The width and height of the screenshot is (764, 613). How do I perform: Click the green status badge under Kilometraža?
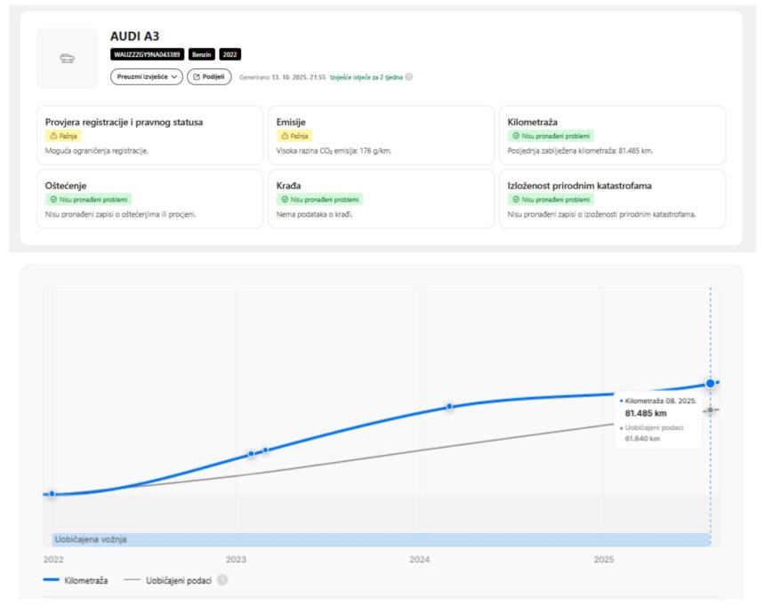(x=551, y=136)
